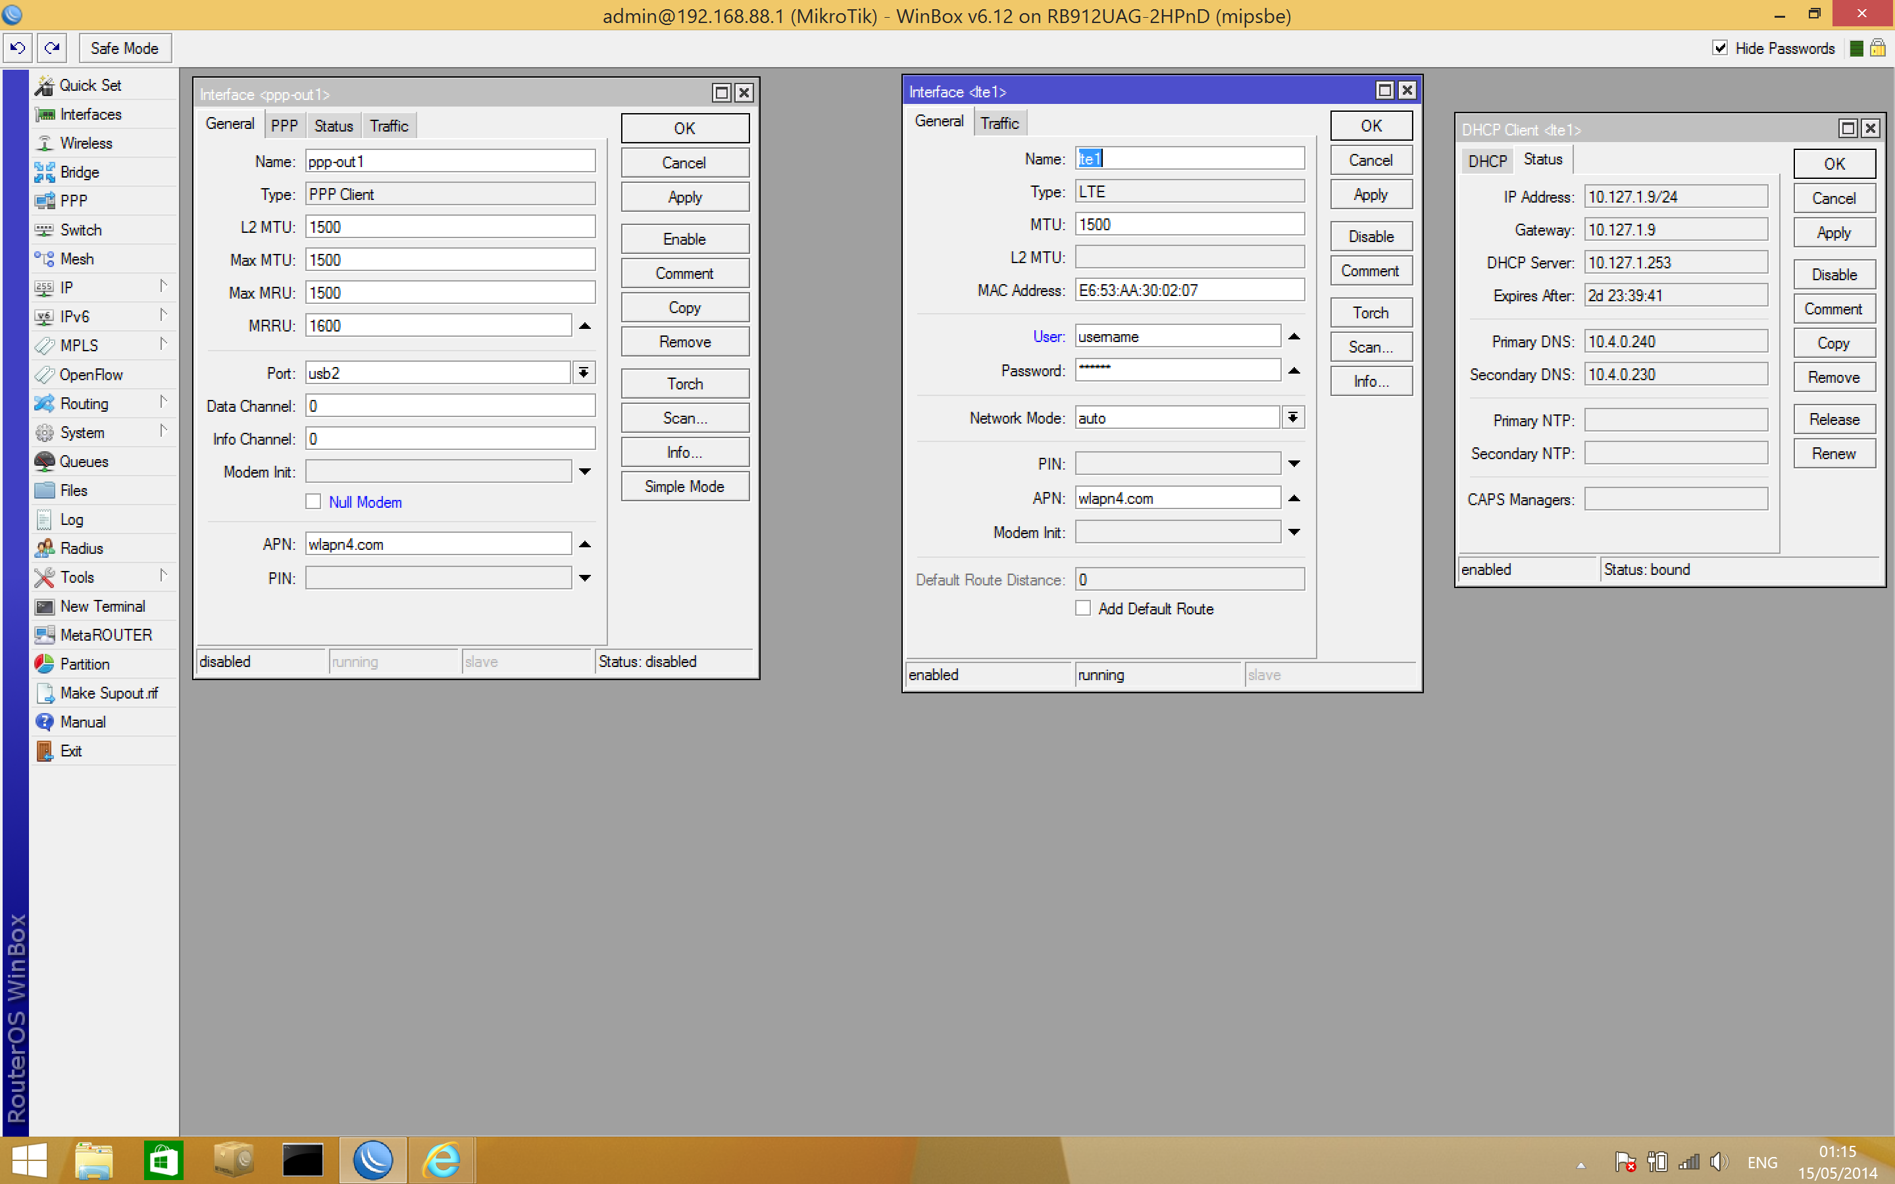Check the Add Default Route checkbox
The image size is (1895, 1184).
coord(1083,608)
